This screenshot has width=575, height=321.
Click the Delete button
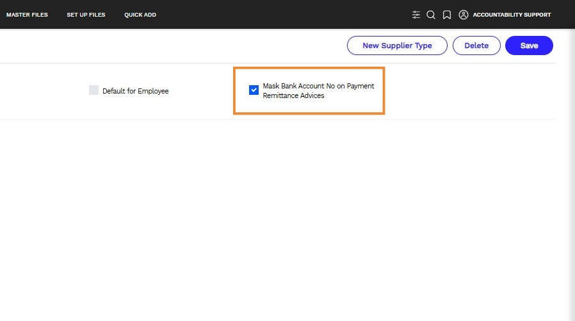(476, 45)
